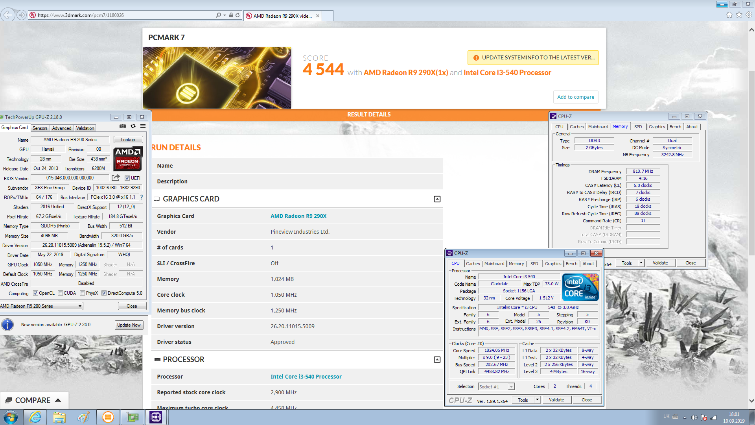
Task: Switch to the Advanced tab in GPU-Z
Action: [62, 128]
